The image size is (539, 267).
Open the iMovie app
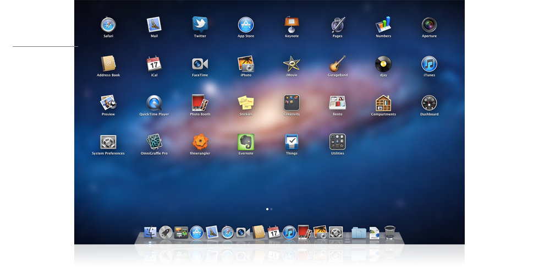(x=291, y=64)
